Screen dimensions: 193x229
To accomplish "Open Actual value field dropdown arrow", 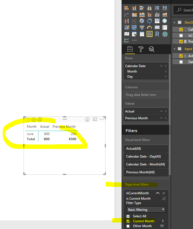I will [x=161, y=111].
